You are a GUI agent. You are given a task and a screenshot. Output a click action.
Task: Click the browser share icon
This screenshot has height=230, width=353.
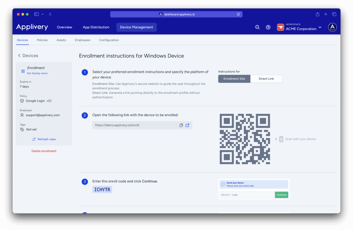pyautogui.click(x=317, y=14)
